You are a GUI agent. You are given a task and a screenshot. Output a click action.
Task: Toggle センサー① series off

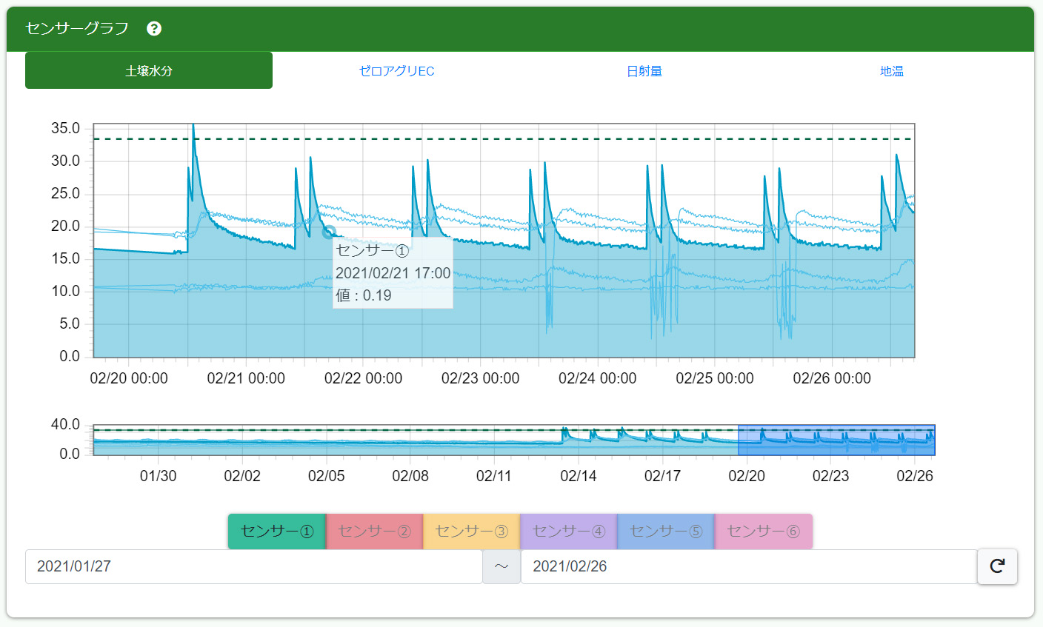point(277,532)
